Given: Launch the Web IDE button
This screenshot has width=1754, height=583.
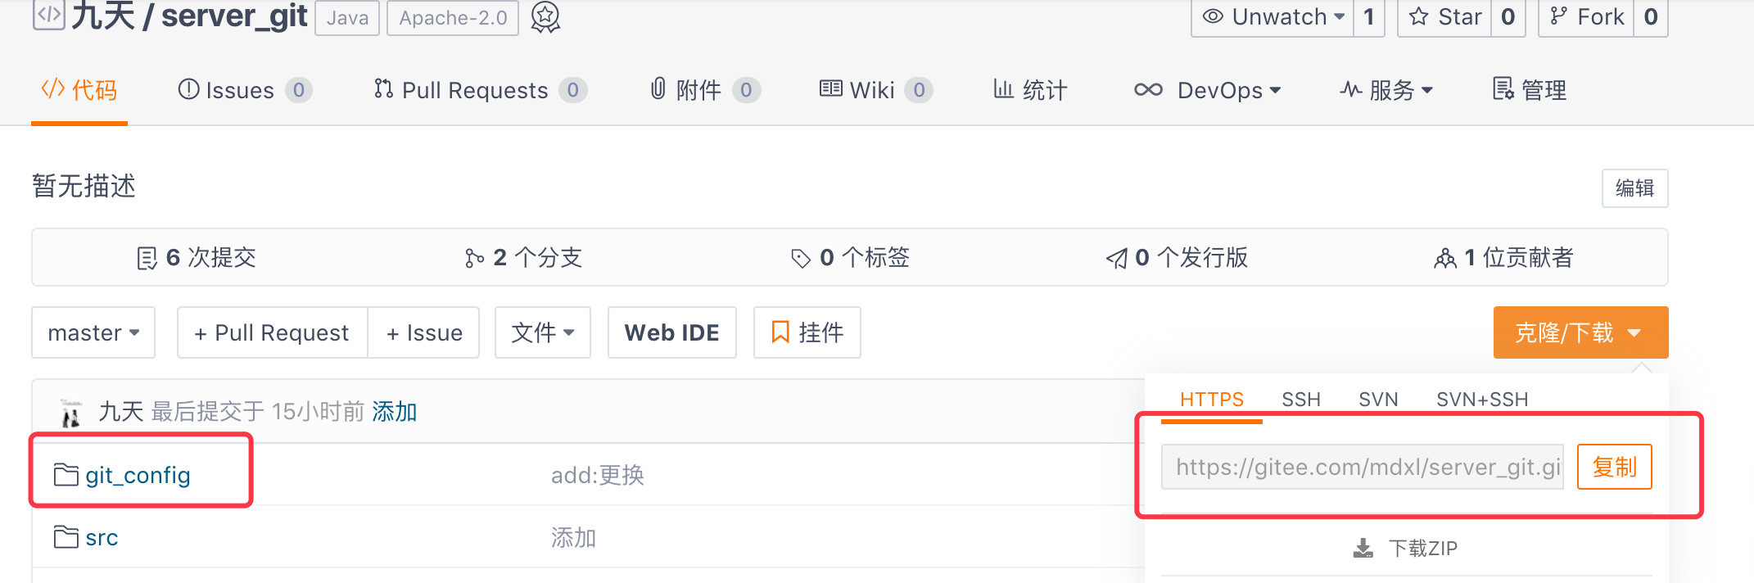Looking at the screenshot, I should point(671,332).
